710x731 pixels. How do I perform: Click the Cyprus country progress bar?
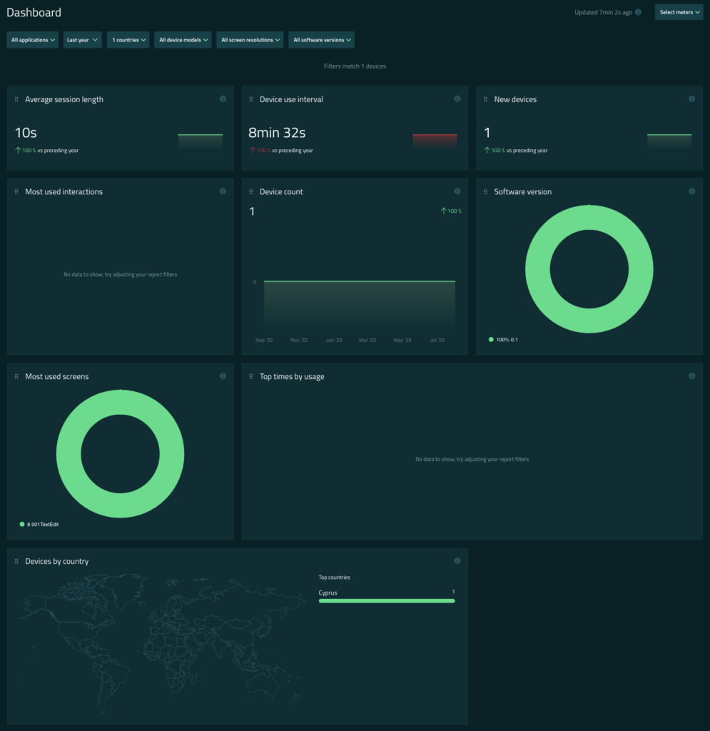click(386, 601)
